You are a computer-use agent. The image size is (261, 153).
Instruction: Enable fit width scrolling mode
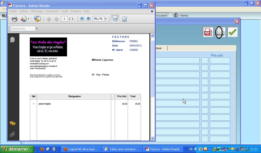[x=115, y=19]
